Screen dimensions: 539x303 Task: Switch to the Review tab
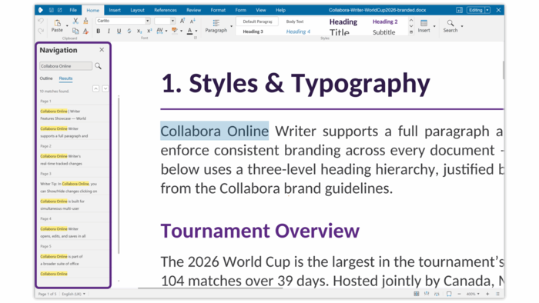[194, 10]
